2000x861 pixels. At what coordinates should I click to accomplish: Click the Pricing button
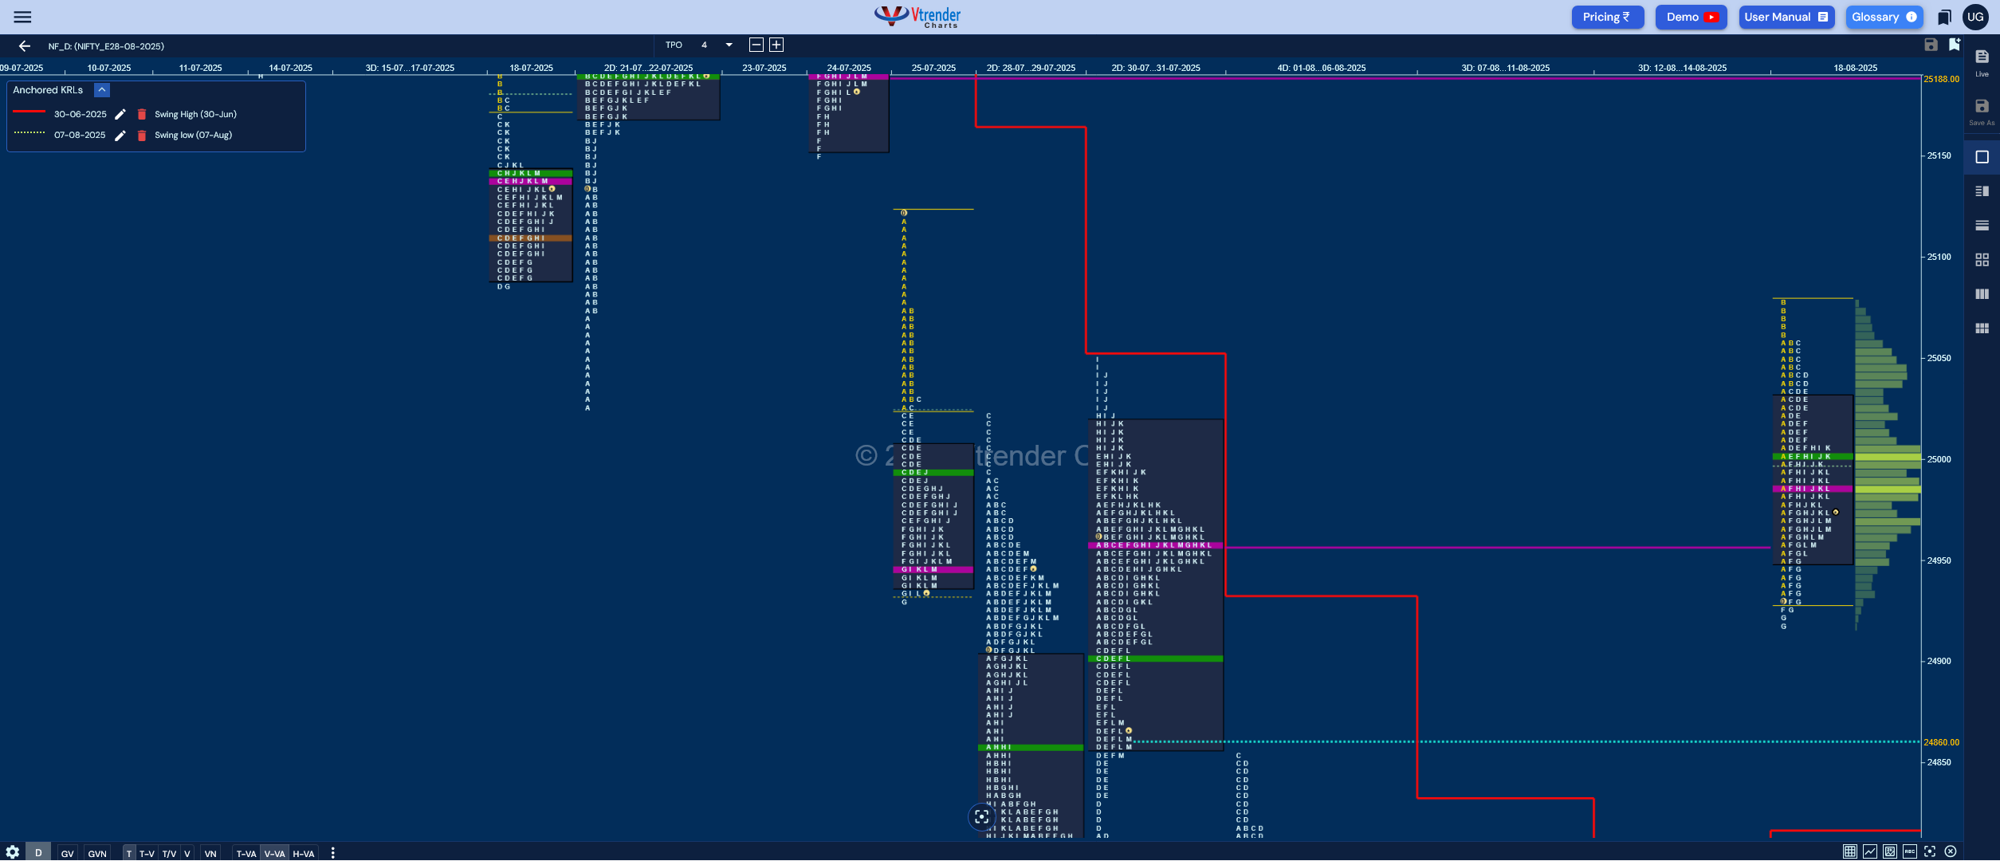(x=1606, y=17)
